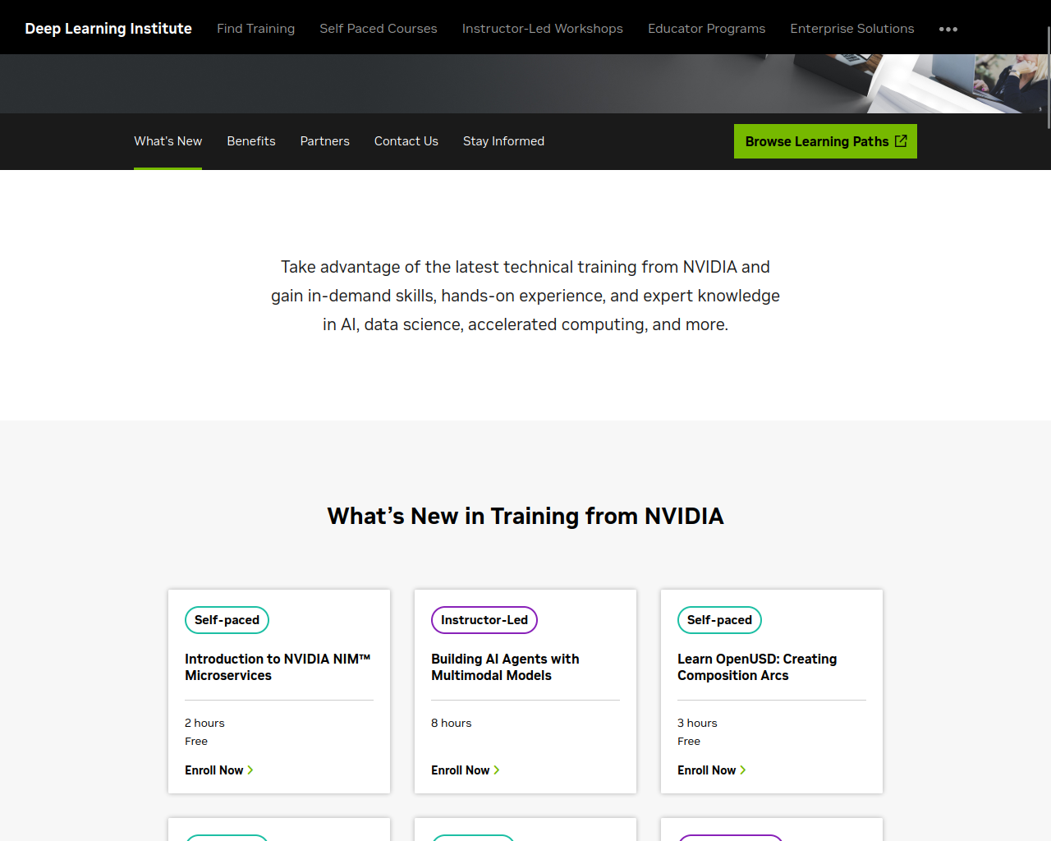Click "What's New in Training from NVIDIA" heading
The image size is (1051, 841).
(525, 516)
